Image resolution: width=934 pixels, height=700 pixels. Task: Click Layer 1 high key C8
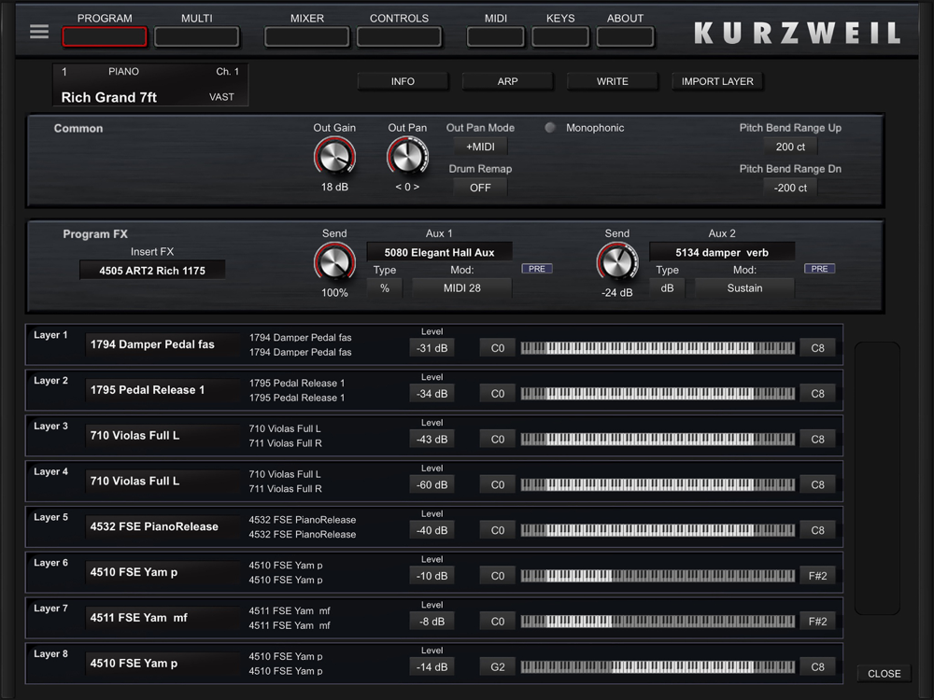[x=817, y=348]
